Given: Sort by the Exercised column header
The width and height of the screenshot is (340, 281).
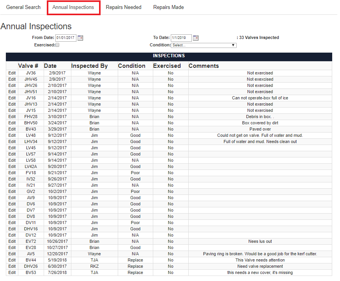Looking at the screenshot, I should (x=167, y=66).
